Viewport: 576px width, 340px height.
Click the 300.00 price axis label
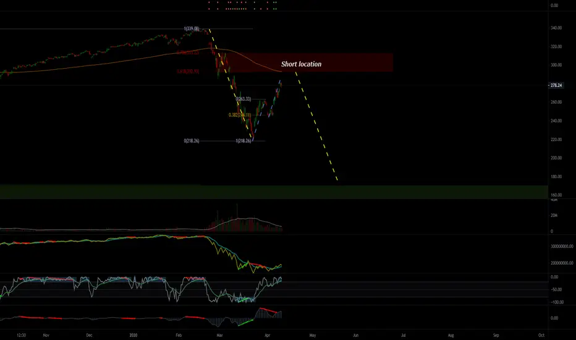(x=556, y=65)
